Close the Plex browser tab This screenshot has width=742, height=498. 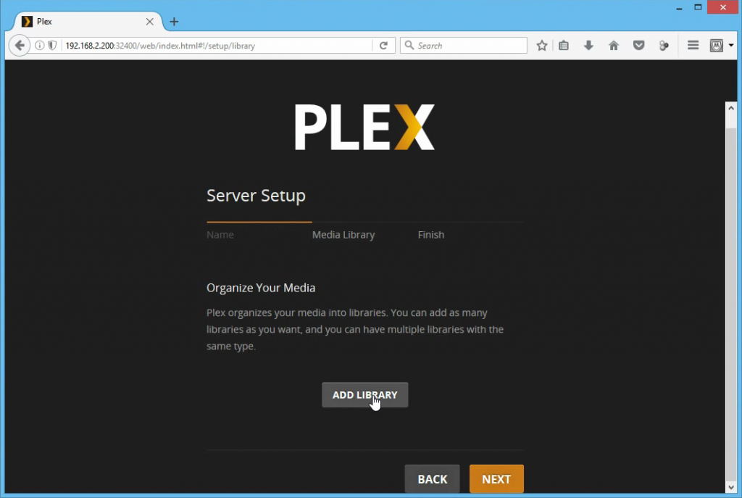coord(149,22)
